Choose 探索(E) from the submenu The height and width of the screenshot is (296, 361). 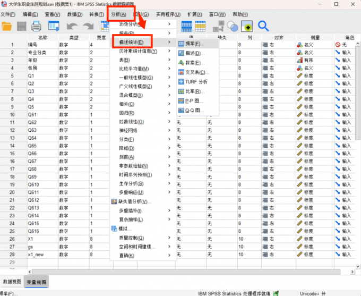pyautogui.click(x=198, y=63)
